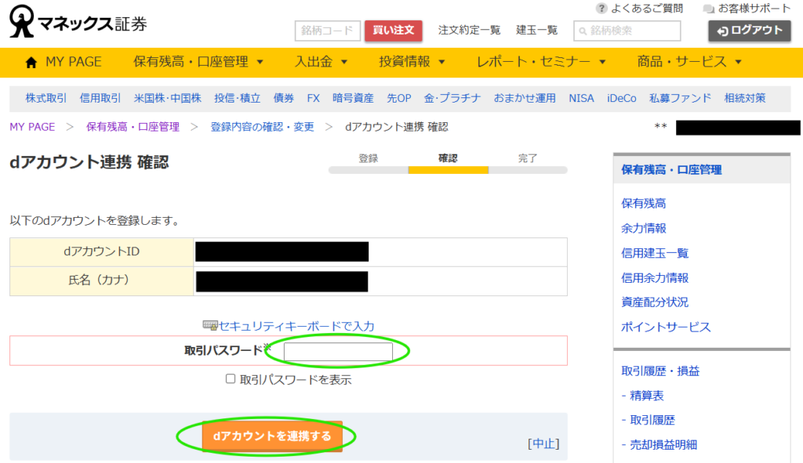This screenshot has height=463, width=803.
Task: Click the 中止 cancel link
Action: coord(543,443)
